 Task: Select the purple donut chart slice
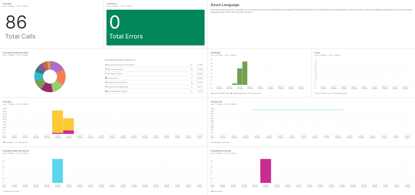tap(56, 66)
